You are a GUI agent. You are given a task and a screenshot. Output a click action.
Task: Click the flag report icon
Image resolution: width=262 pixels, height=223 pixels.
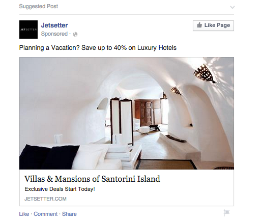226,213
